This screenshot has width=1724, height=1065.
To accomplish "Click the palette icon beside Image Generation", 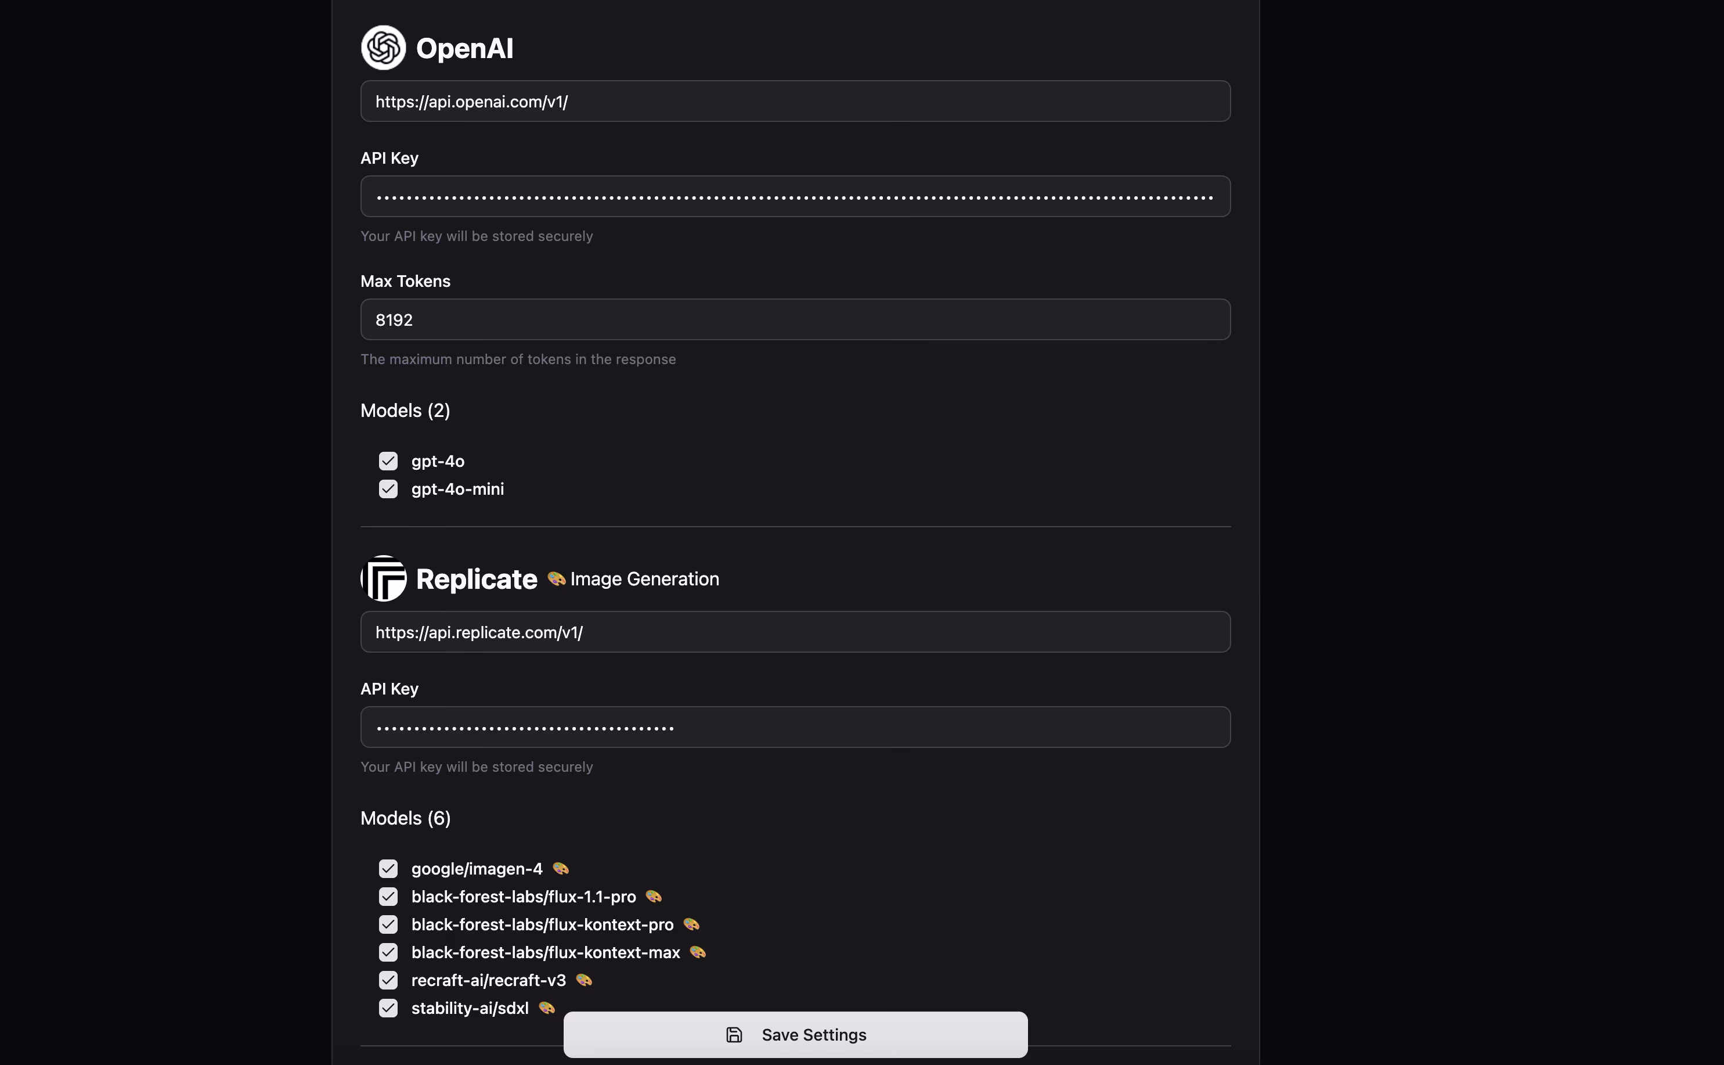I will (556, 578).
